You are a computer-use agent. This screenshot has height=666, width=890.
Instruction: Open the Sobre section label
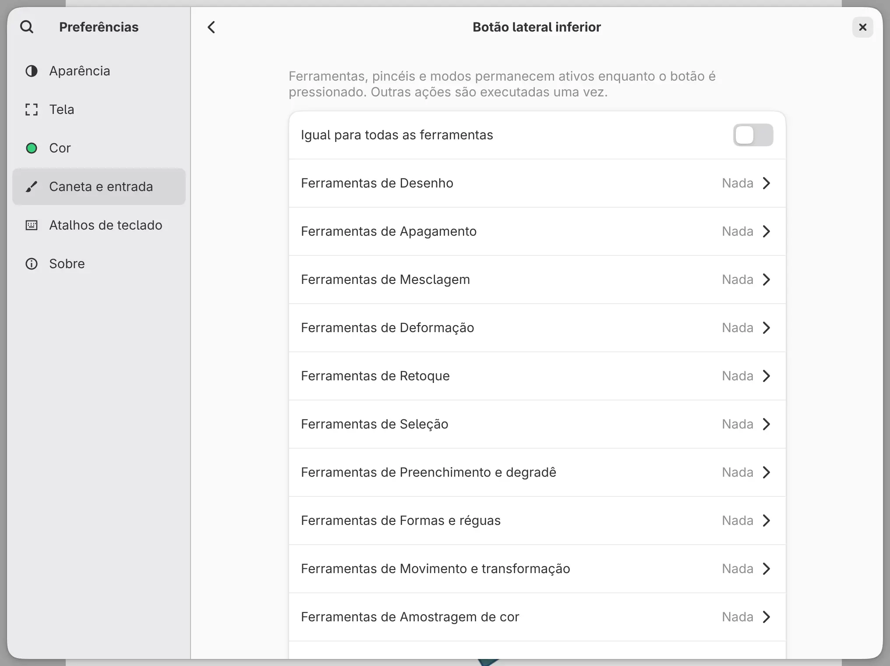67,264
